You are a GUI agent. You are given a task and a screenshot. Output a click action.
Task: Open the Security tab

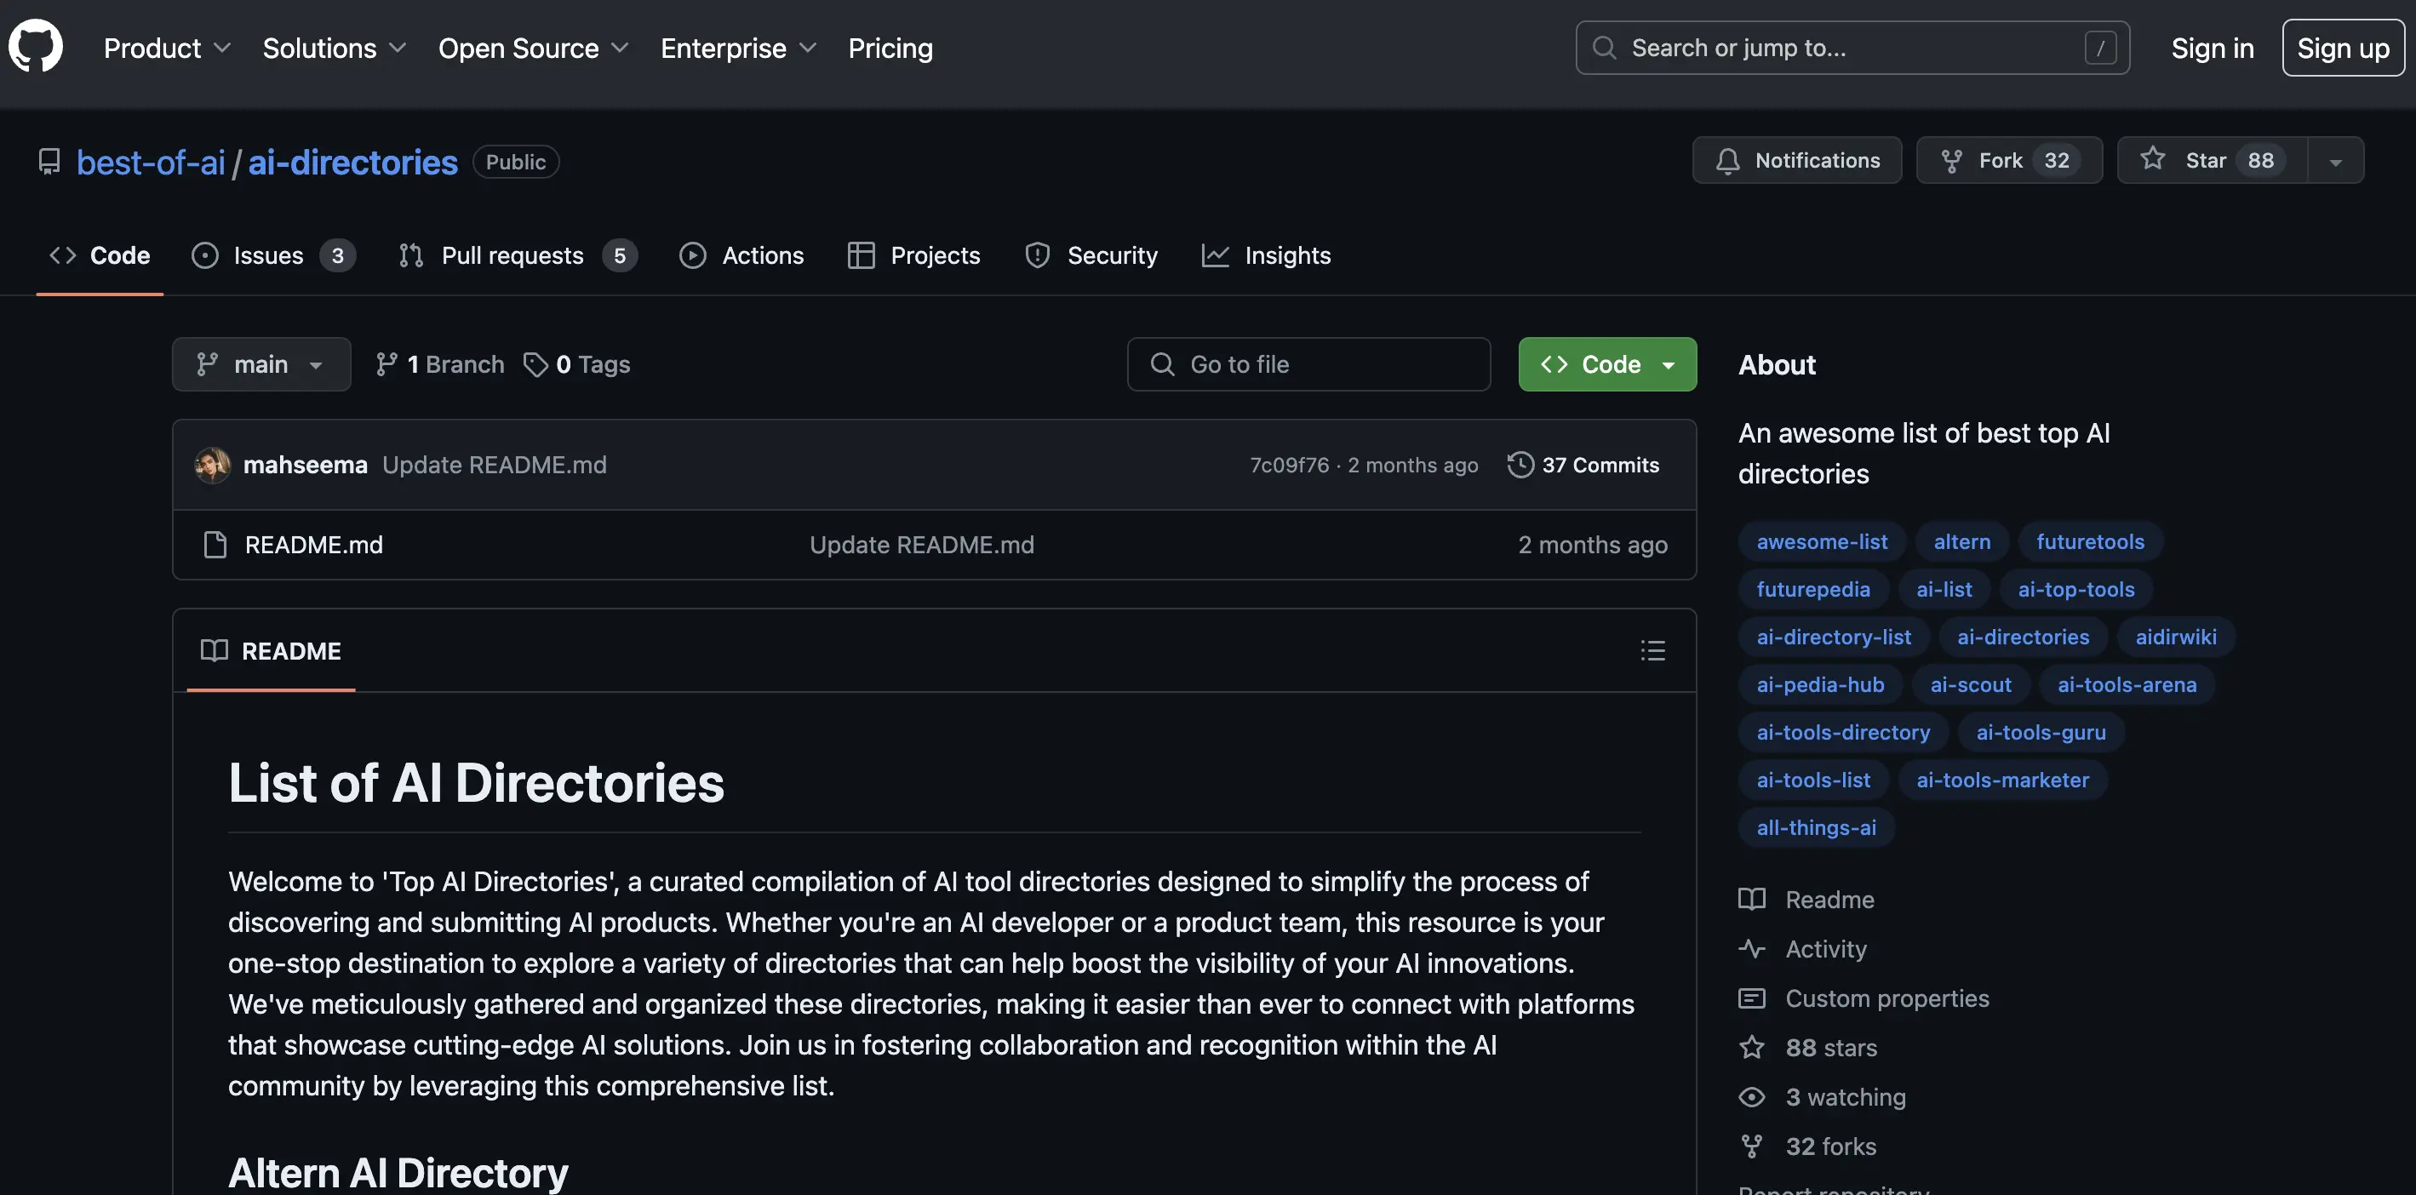[1091, 255]
